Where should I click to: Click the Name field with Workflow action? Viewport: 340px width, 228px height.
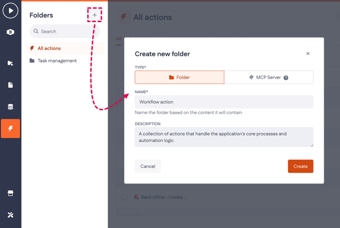tap(224, 102)
